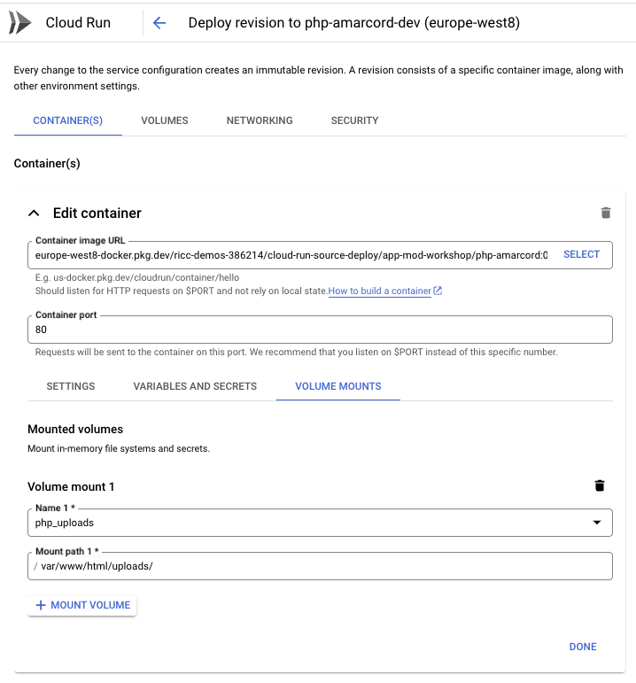636x683 pixels.
Task: Open the Name 1 volume dropdown
Action: click(x=596, y=523)
